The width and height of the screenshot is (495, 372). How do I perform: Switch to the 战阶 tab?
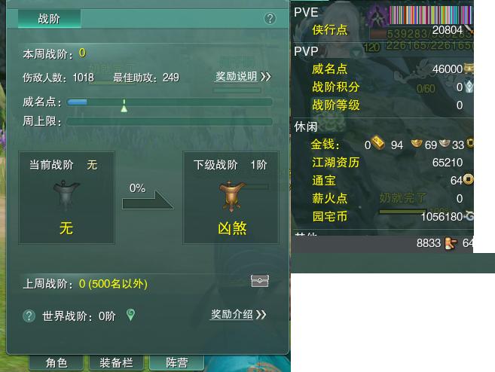click(49, 19)
